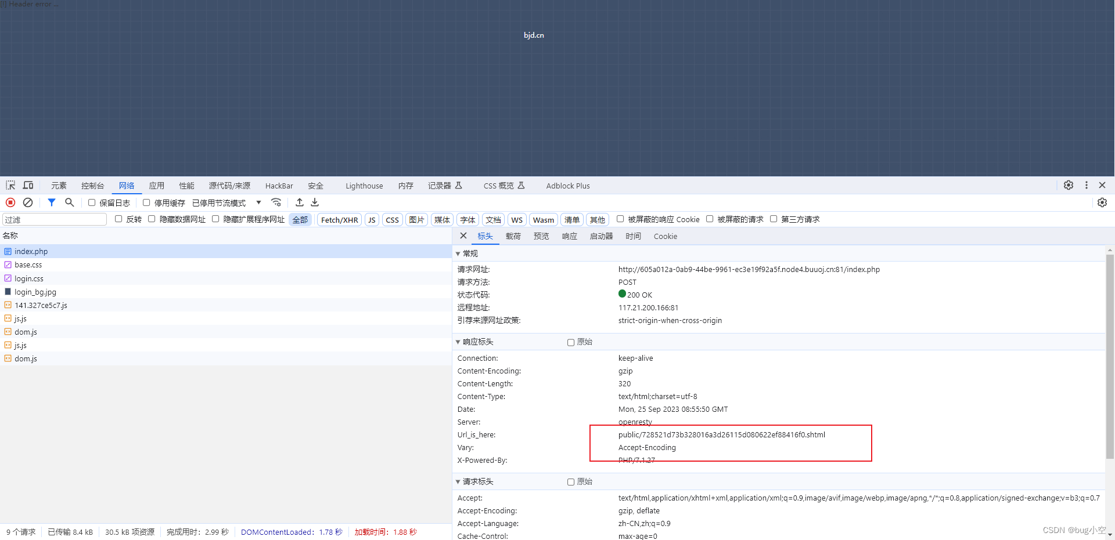1115x540 pixels.
Task: Click the request URL value
Action: (x=749, y=270)
